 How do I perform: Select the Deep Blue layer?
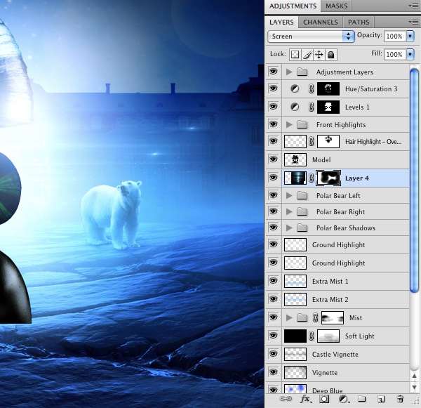click(x=338, y=388)
